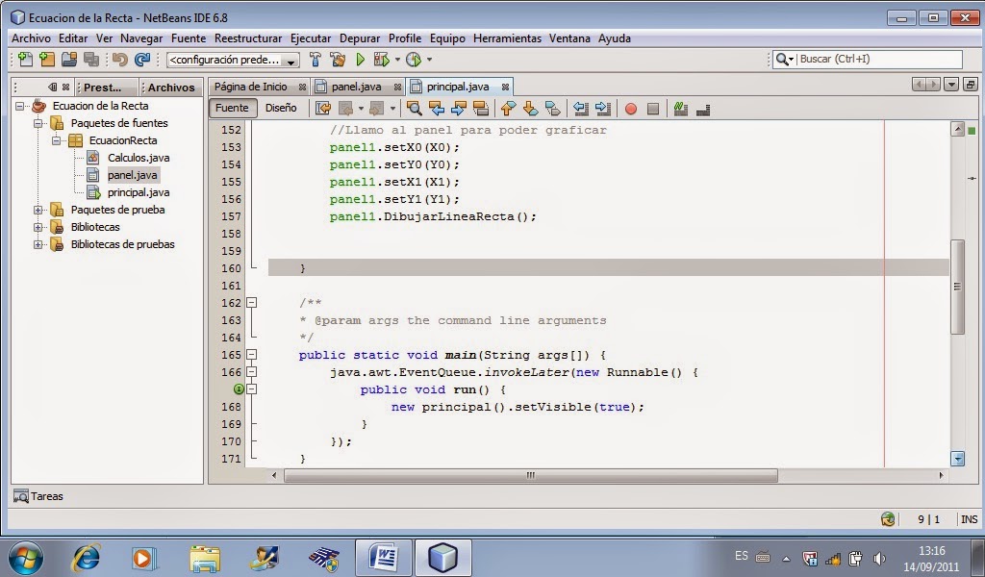This screenshot has height=577, width=985.
Task: Click the Find Selection magnifier icon
Action: (x=414, y=109)
